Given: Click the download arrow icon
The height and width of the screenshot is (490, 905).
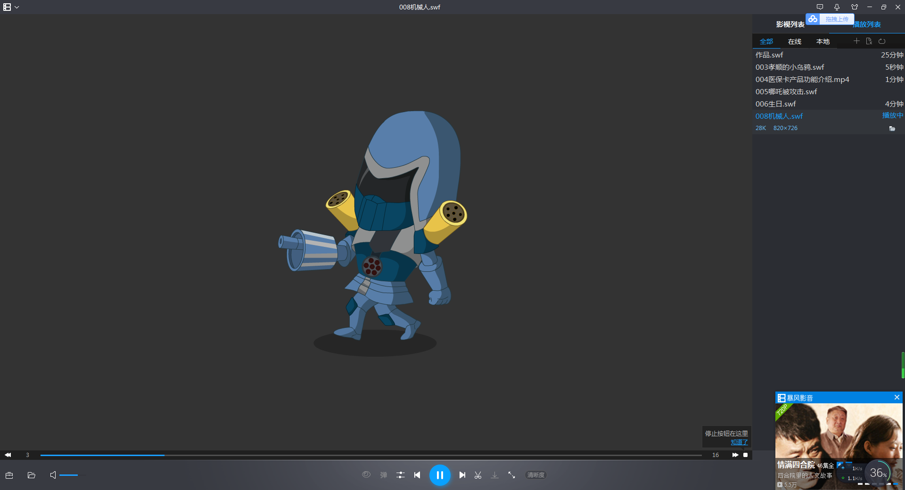Looking at the screenshot, I should [x=494, y=475].
